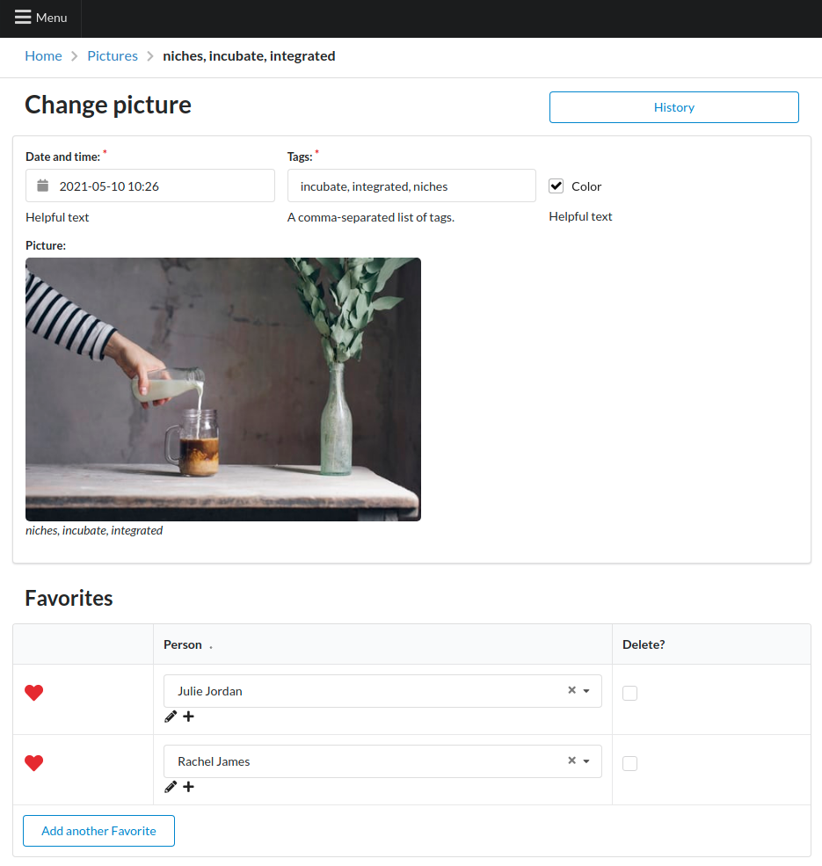Click Add another Favorite button
822x866 pixels.
tap(98, 831)
